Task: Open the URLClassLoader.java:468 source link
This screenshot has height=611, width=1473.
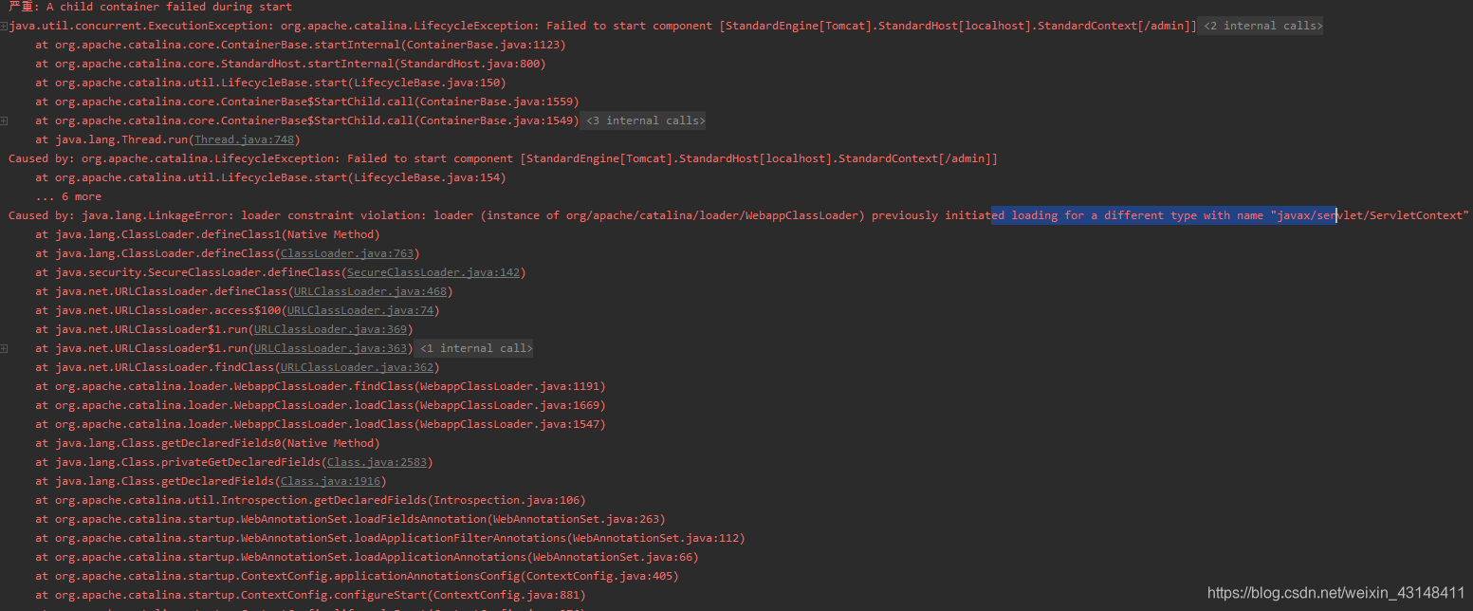Action: point(369,291)
